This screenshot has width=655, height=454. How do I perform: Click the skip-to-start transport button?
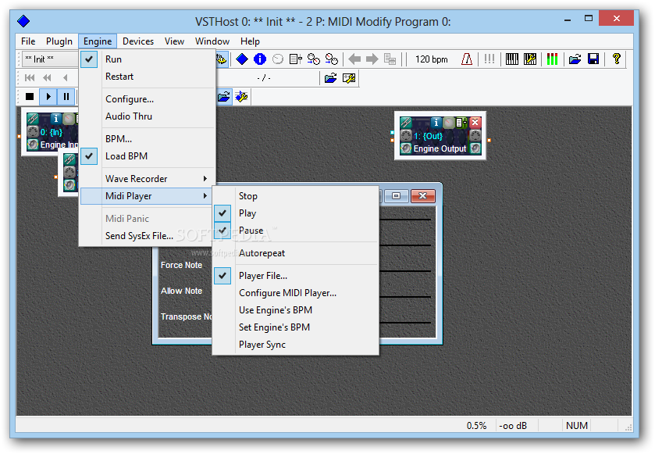click(30, 78)
